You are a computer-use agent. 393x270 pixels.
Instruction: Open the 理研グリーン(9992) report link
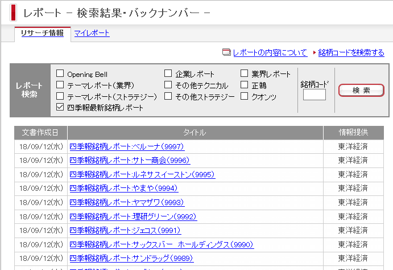133,216
